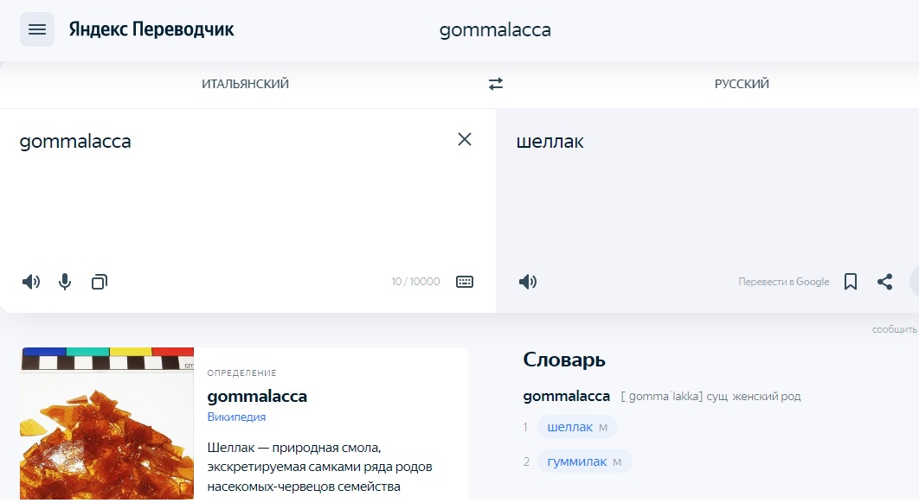Viewport: 919px width, 503px height.
Task: Select dictionary entry шеллак
Action: [x=569, y=427]
